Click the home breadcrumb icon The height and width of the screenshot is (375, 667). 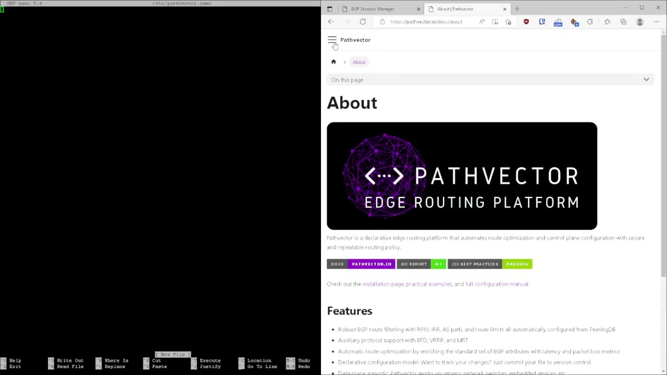(x=333, y=62)
